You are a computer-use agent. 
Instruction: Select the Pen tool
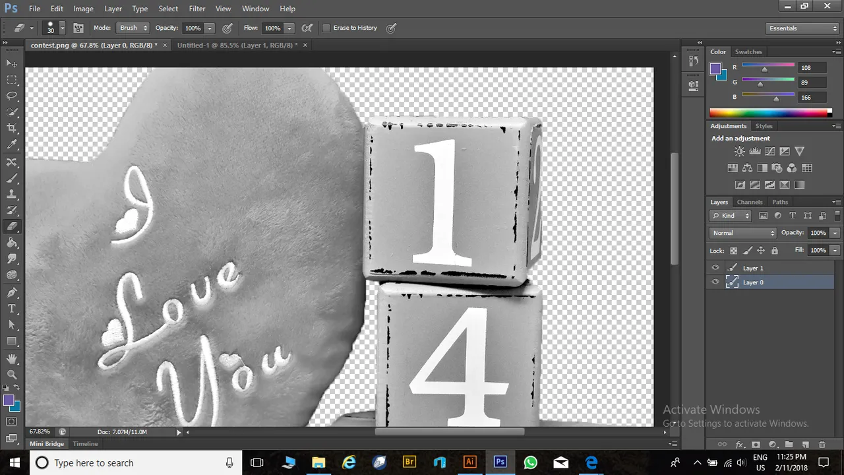[x=12, y=292]
